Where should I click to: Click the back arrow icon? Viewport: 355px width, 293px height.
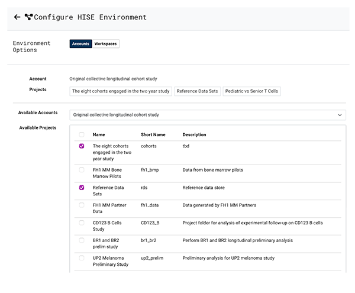point(17,17)
